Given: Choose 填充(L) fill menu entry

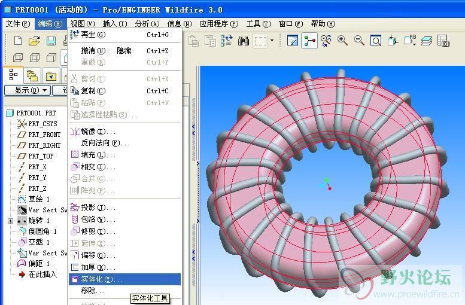Looking at the screenshot, I should (124, 155).
